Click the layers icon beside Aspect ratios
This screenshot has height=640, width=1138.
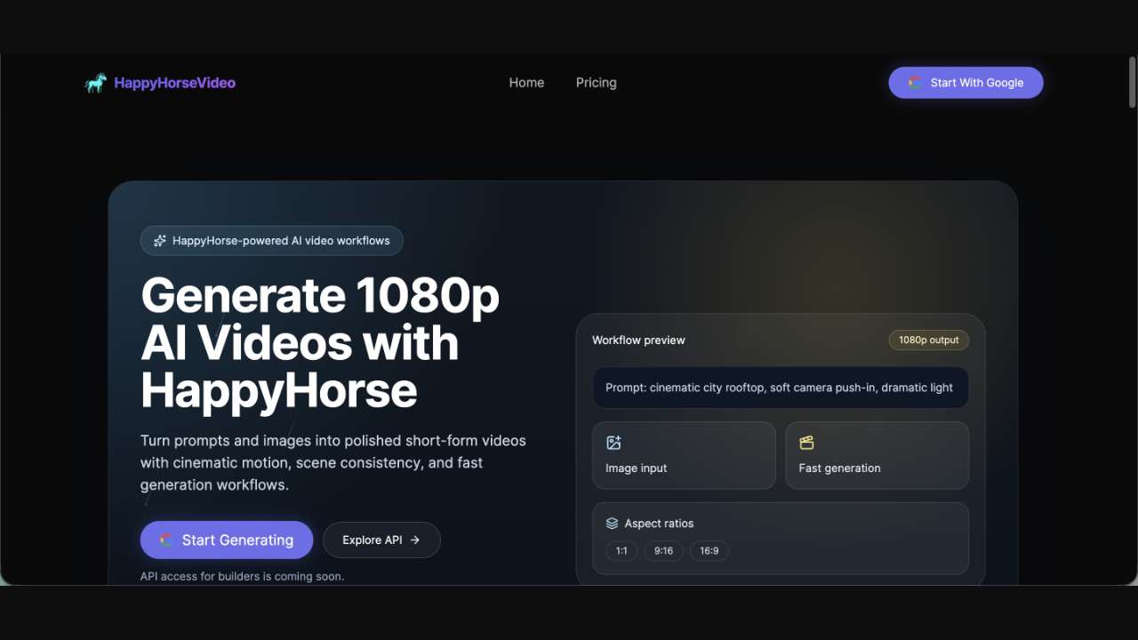[x=611, y=524]
